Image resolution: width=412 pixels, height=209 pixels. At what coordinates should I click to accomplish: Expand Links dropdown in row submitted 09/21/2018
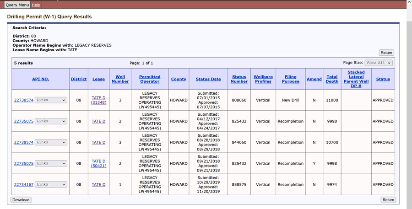click(51, 163)
